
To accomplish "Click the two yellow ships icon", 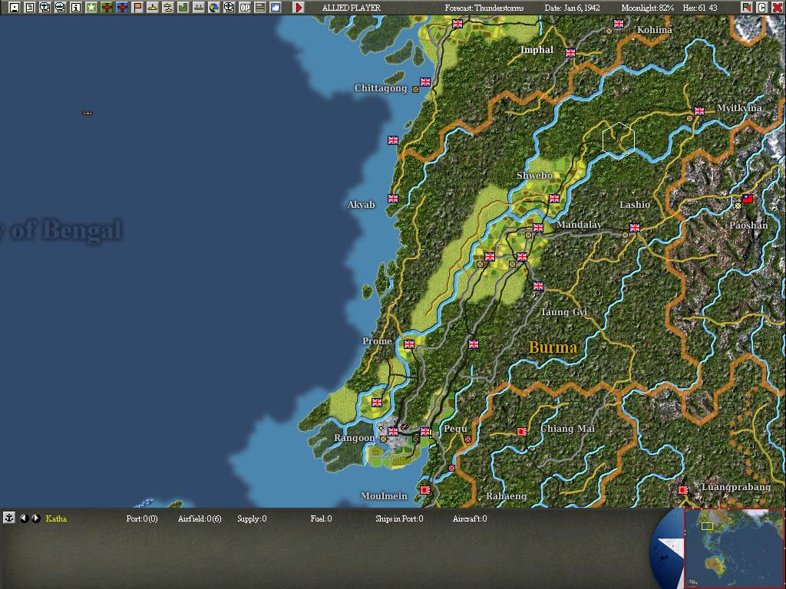I will point(168,8).
